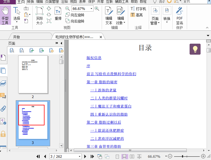This screenshot has width=211, height=160.
Task: Click the lightbulb tips button
Action: (195, 49)
